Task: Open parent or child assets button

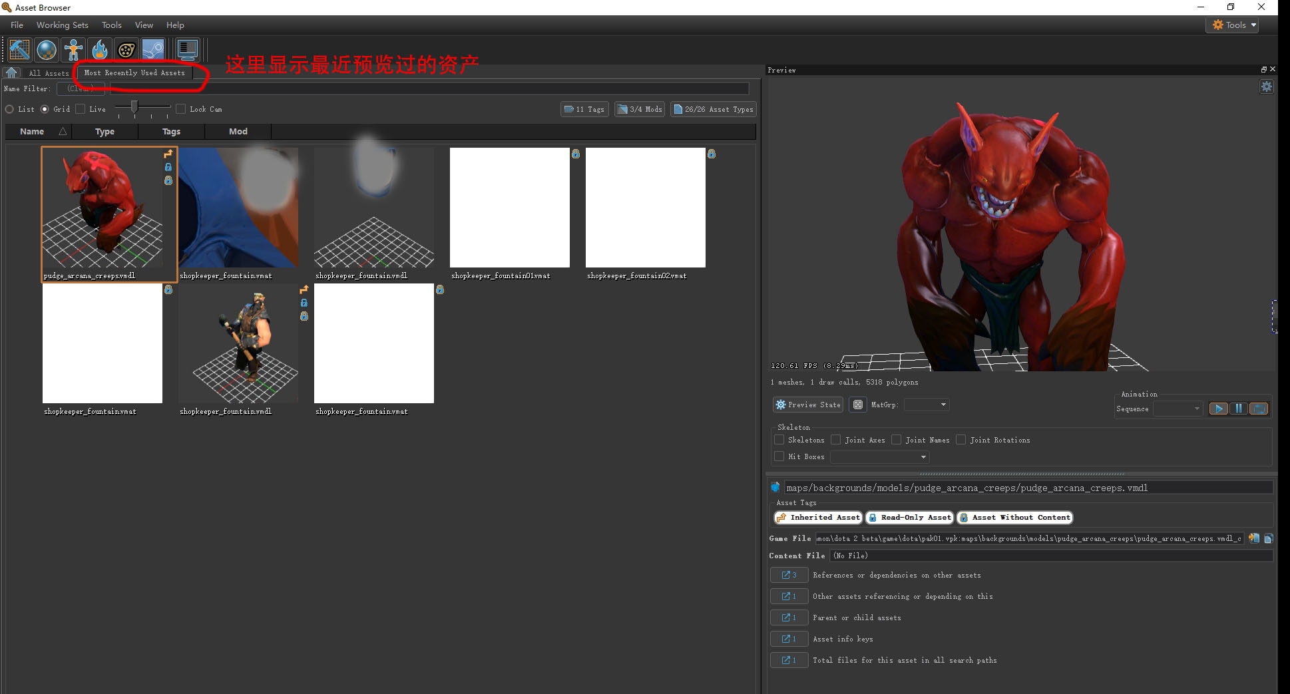Action: (x=789, y=617)
